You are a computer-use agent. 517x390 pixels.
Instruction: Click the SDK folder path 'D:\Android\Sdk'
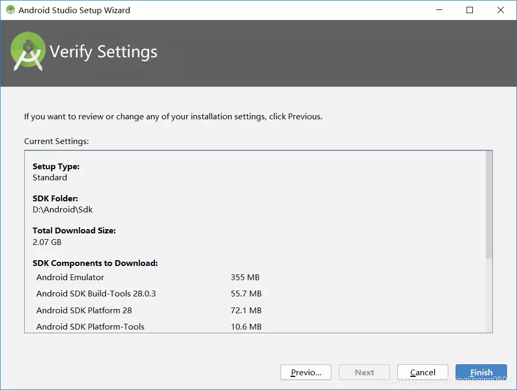(x=63, y=210)
